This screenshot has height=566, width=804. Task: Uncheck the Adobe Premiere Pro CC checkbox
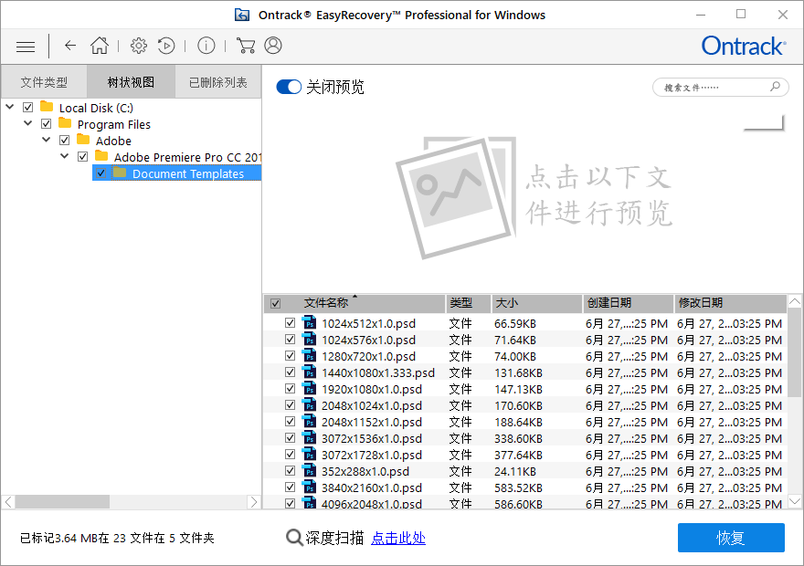(82, 156)
